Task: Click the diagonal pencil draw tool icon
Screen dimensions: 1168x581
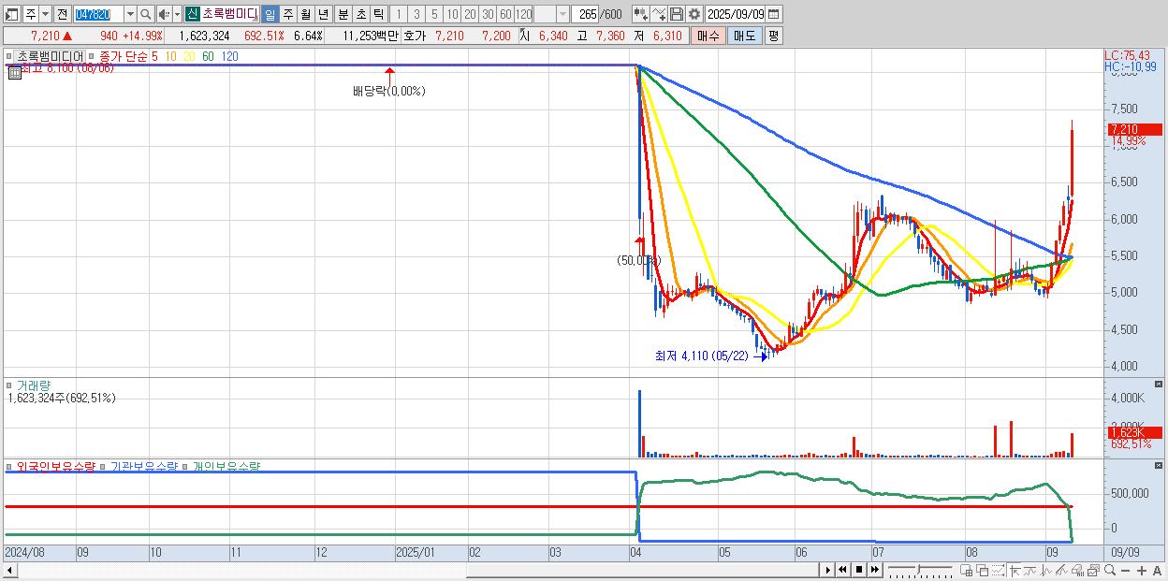Action: 1061,570
